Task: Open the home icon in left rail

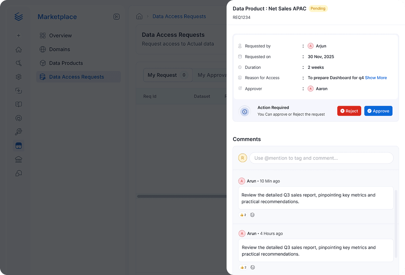Action: 18,49
